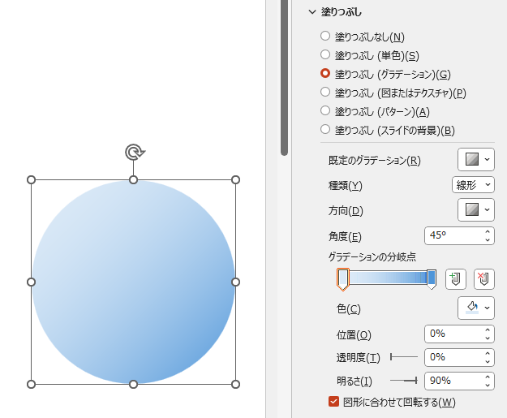The width and height of the screenshot is (507, 418).
Task: Click the top-left resize handle of the circle
Action: [x=31, y=179]
